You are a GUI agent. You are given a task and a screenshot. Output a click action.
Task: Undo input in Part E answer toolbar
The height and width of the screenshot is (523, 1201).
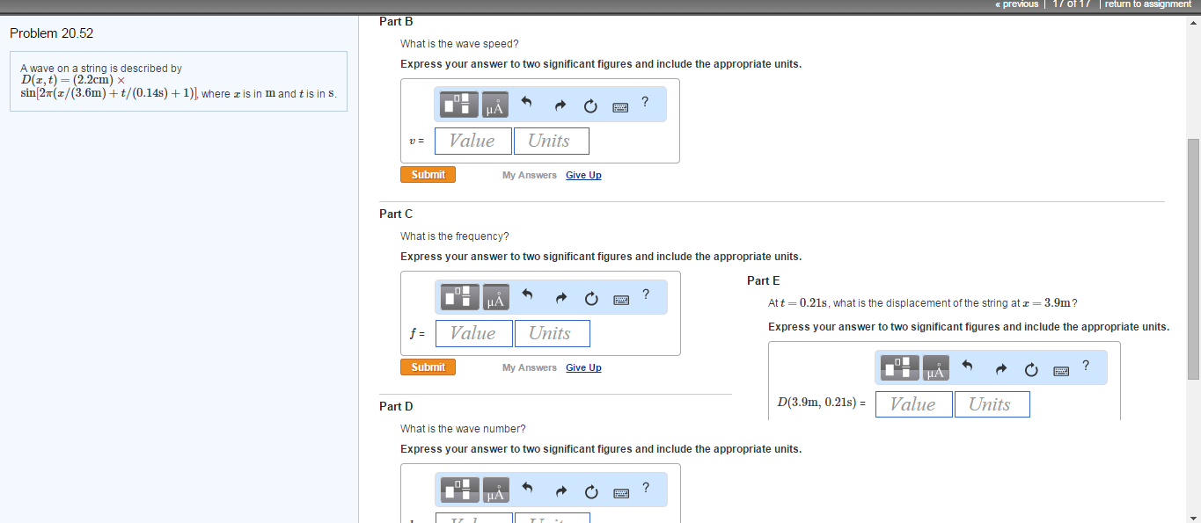(x=966, y=367)
